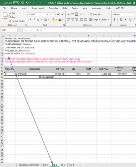Open the WPS PDF tab
136x167 pixels.
click(x=120, y=8)
